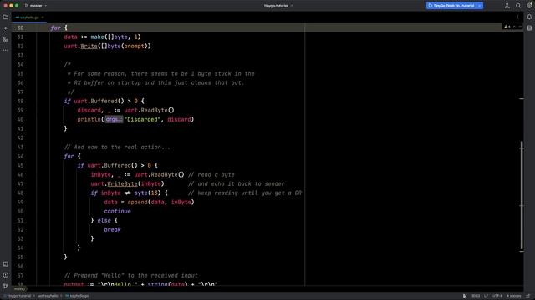535x300 pixels.
Task: Open the Project tool window folder icon
Action: (6, 17)
